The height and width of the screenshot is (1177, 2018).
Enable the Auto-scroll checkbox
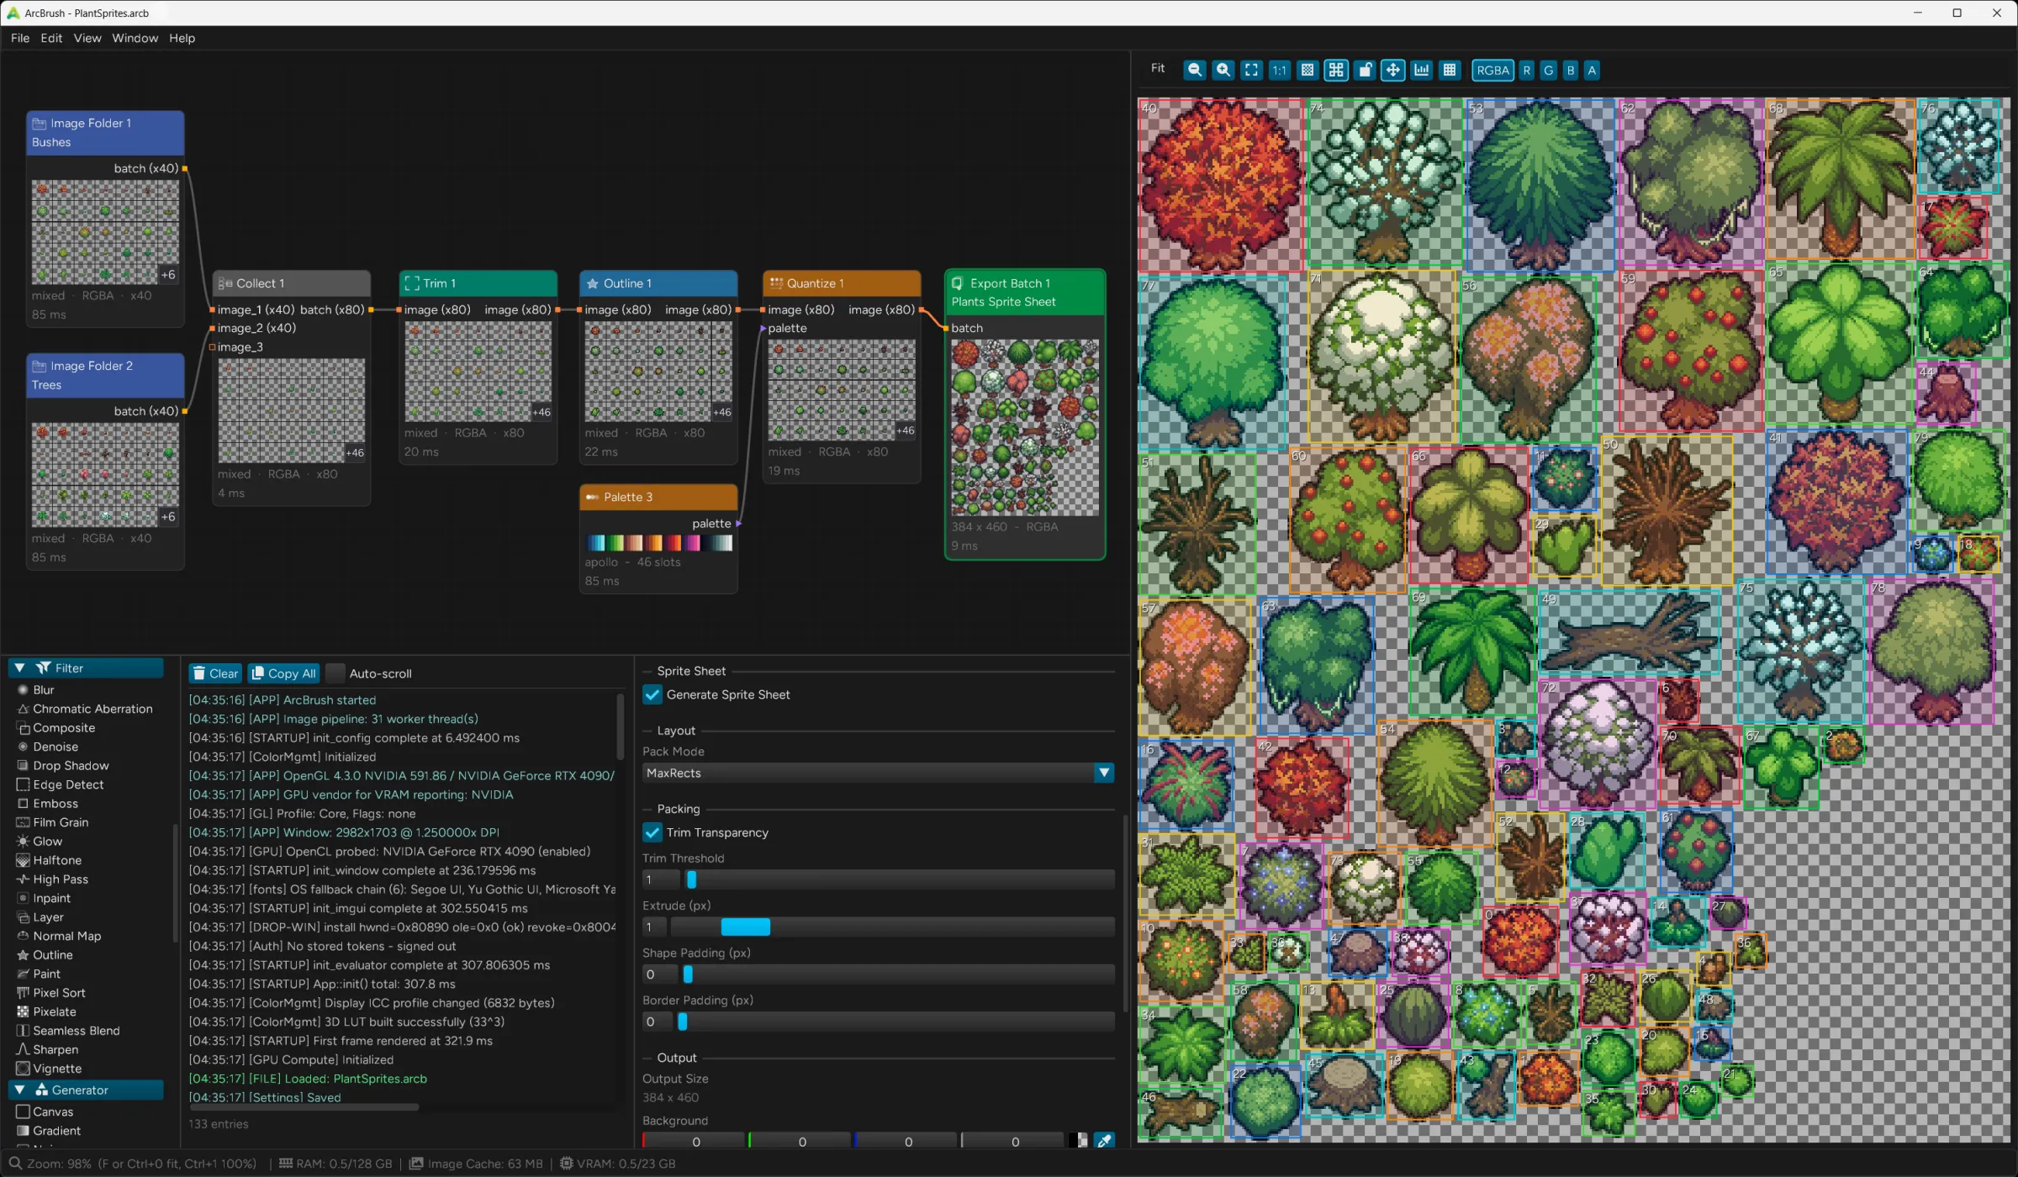(x=335, y=673)
